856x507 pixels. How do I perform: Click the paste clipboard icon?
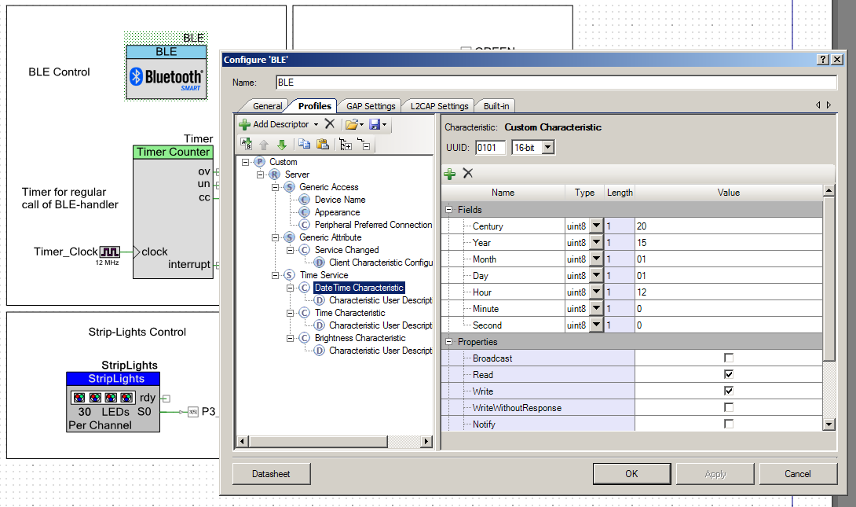pos(323,144)
